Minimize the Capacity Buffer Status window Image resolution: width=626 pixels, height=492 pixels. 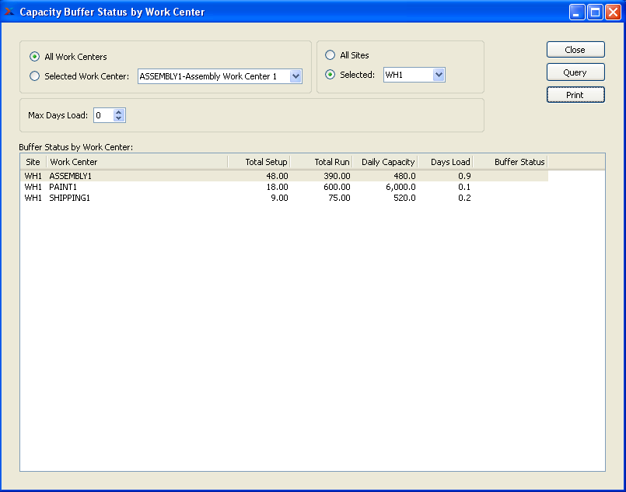tap(577, 12)
